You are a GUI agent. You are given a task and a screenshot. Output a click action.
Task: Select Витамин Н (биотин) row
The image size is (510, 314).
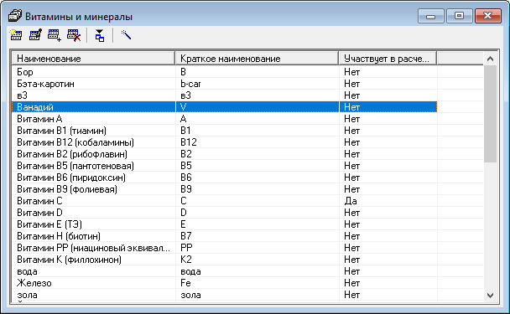pyautogui.click(x=225, y=236)
